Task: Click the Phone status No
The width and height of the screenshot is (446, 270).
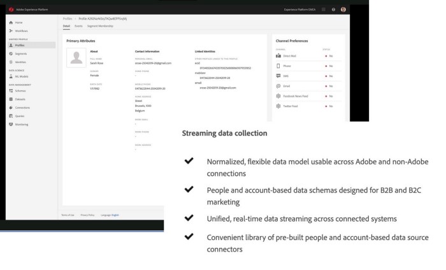Action: pos(331,66)
